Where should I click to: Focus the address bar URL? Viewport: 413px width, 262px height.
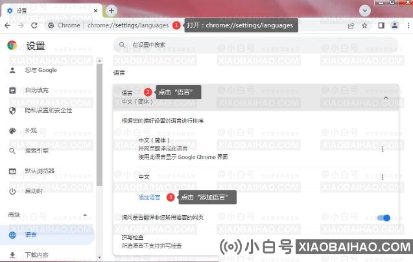click(128, 25)
